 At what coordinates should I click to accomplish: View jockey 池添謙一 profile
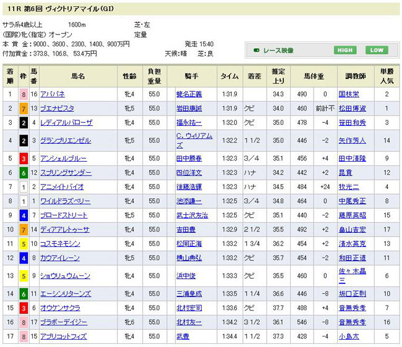click(189, 201)
